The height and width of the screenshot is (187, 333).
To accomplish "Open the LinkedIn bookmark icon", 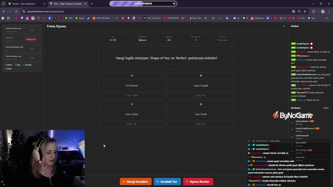I will tap(227, 18).
